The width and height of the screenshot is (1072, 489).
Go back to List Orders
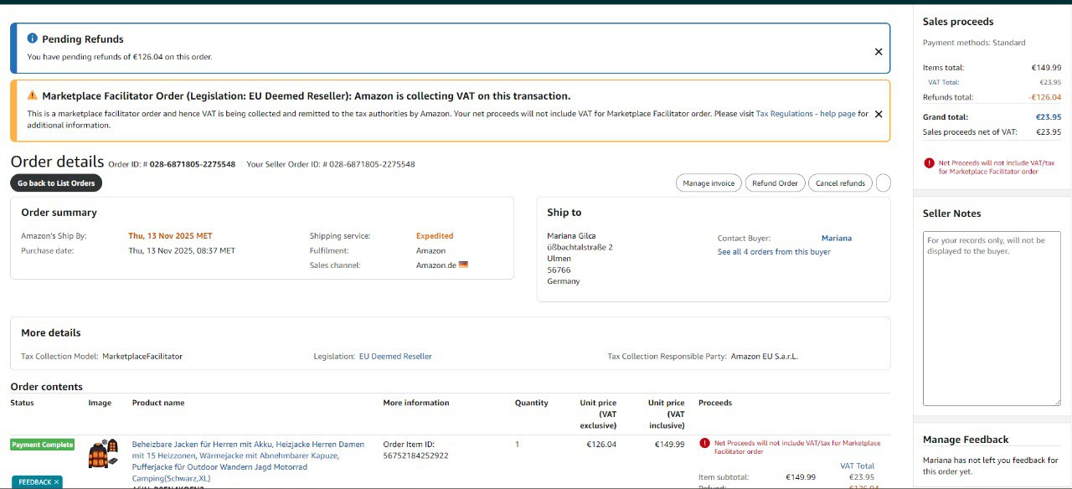(x=56, y=183)
